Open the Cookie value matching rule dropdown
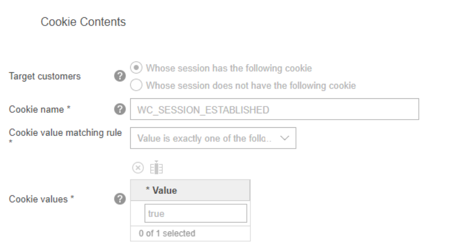 213,138
